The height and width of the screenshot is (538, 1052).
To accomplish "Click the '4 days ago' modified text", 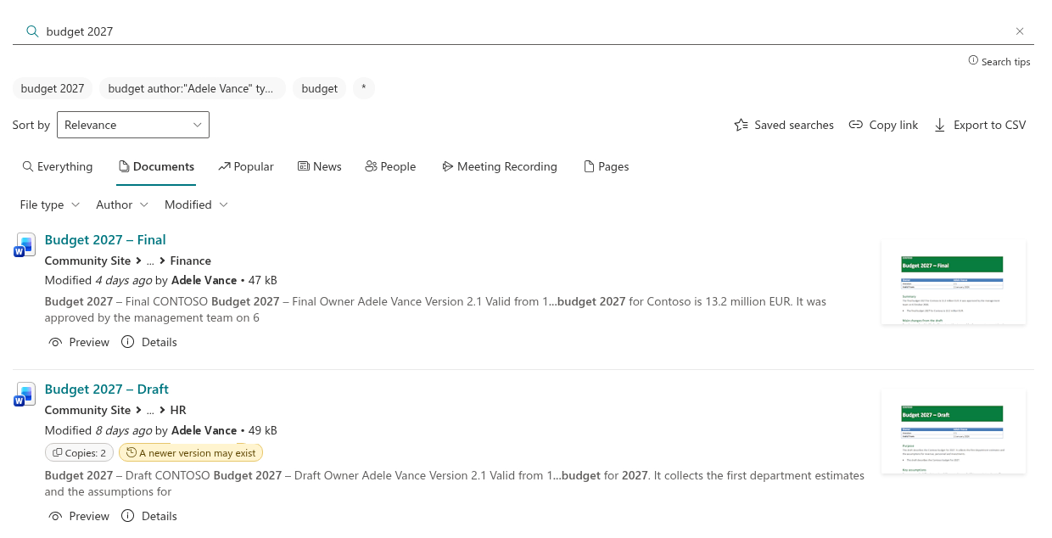I will [x=124, y=280].
